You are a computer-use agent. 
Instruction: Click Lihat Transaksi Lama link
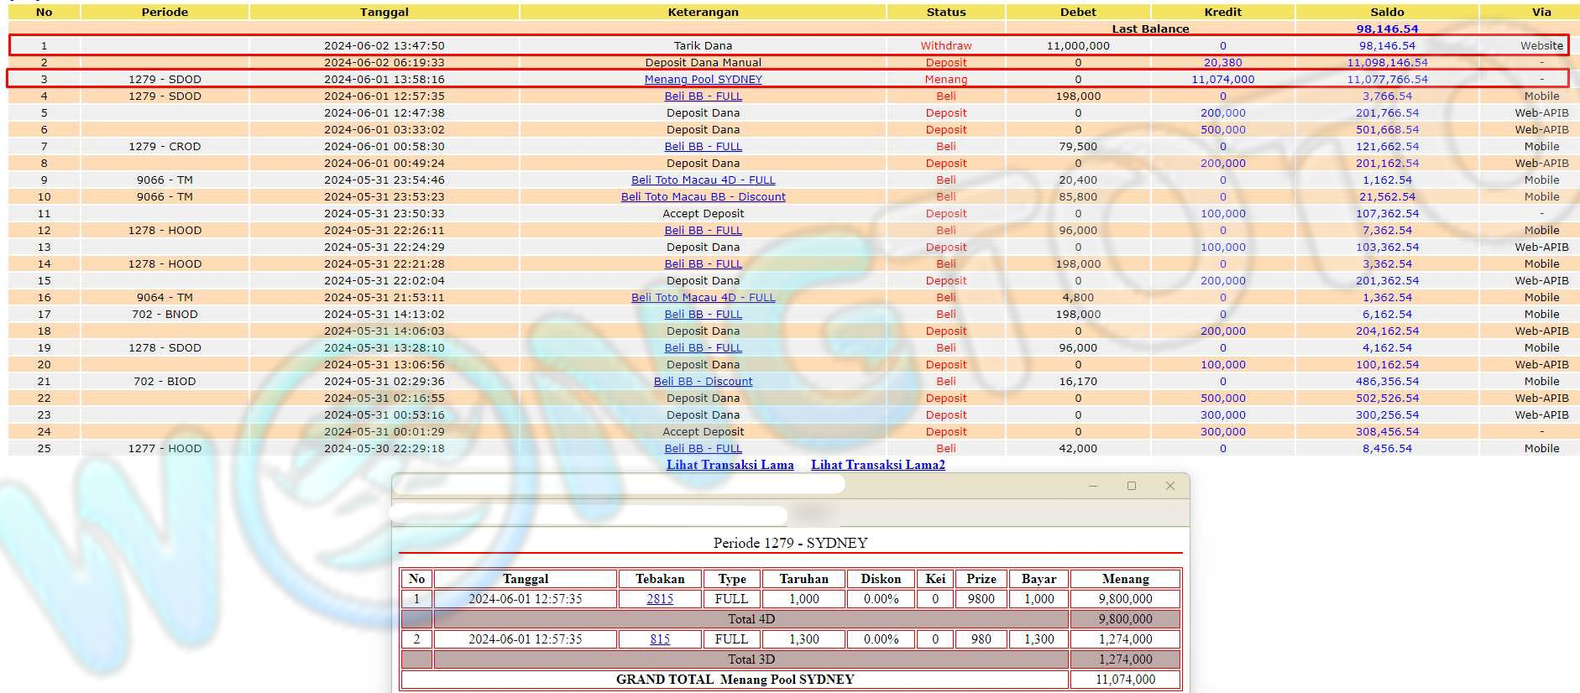click(730, 465)
